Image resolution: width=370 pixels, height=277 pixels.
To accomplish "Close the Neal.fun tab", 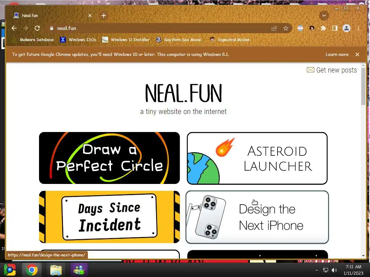I will pos(90,16).
